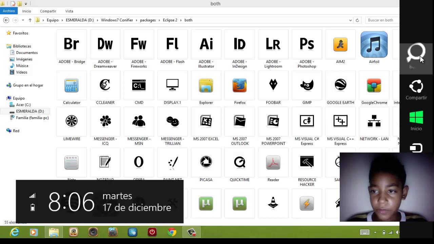Click the 'Buscar en both' search field
The image size is (434, 244).
[x=382, y=20]
